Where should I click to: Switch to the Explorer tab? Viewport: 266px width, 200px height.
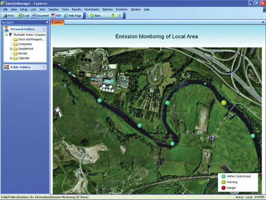[x=57, y=22]
